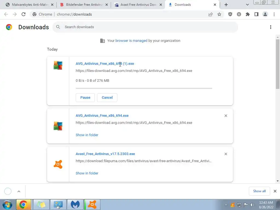Click the share page icon in address bar
Viewport: 280px width, 210px height.
211,14
